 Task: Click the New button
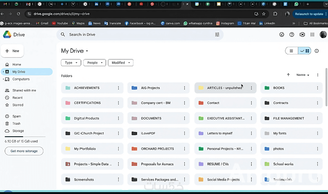[12, 51]
